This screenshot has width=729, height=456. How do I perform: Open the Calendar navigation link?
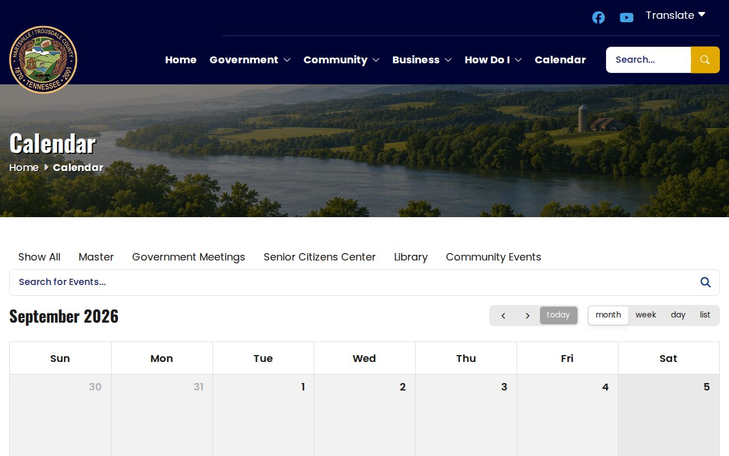coord(560,60)
